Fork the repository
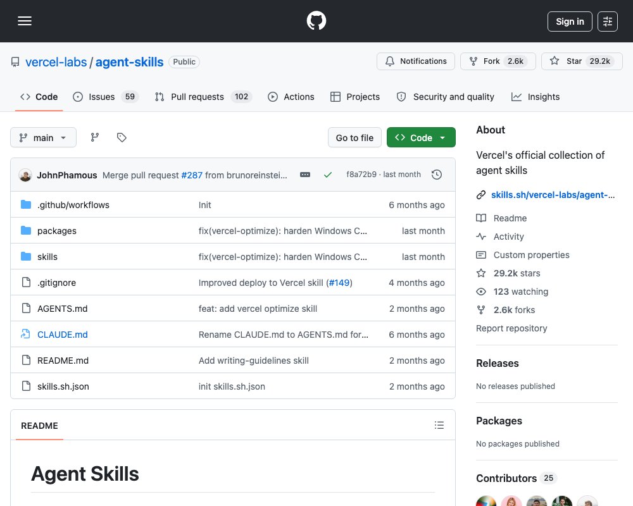The width and height of the screenshot is (633, 506). 498,61
